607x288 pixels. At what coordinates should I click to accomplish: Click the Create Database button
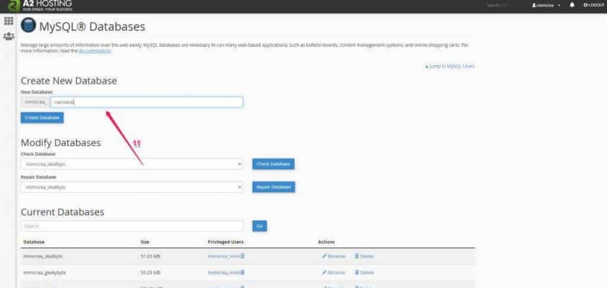tap(42, 118)
